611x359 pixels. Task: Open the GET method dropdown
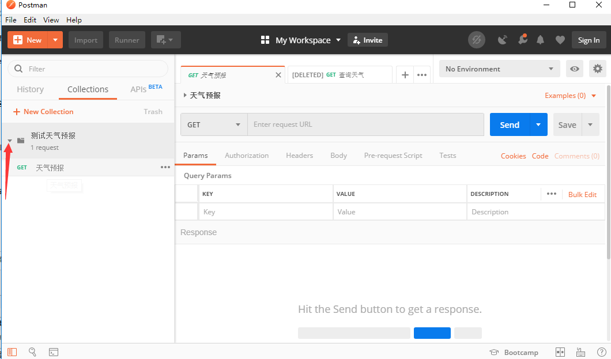(214, 124)
